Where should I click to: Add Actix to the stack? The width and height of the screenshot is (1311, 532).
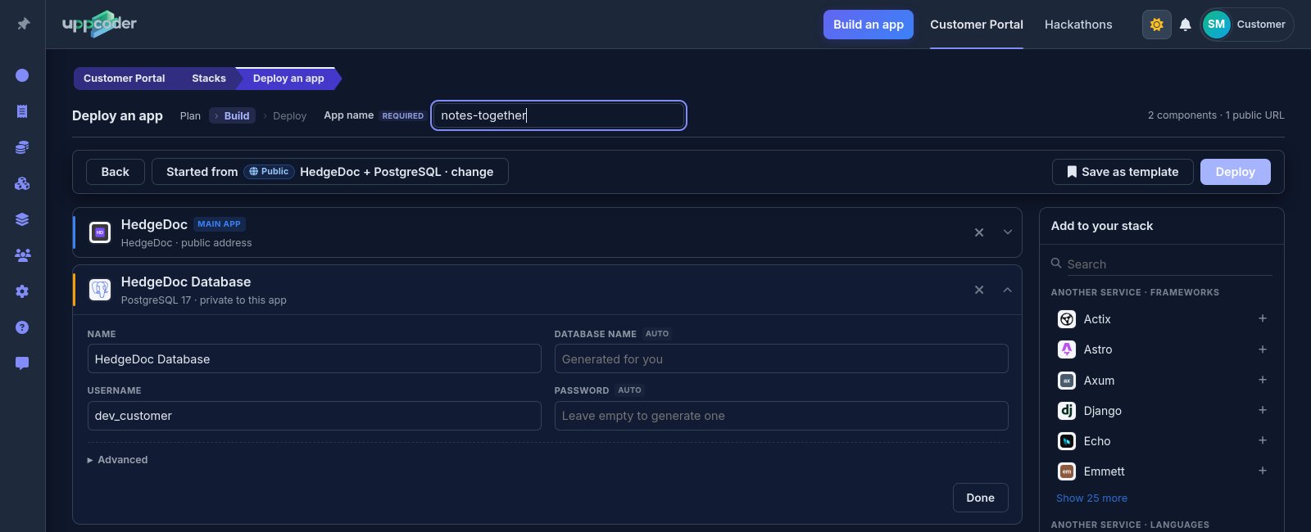[x=1262, y=318]
